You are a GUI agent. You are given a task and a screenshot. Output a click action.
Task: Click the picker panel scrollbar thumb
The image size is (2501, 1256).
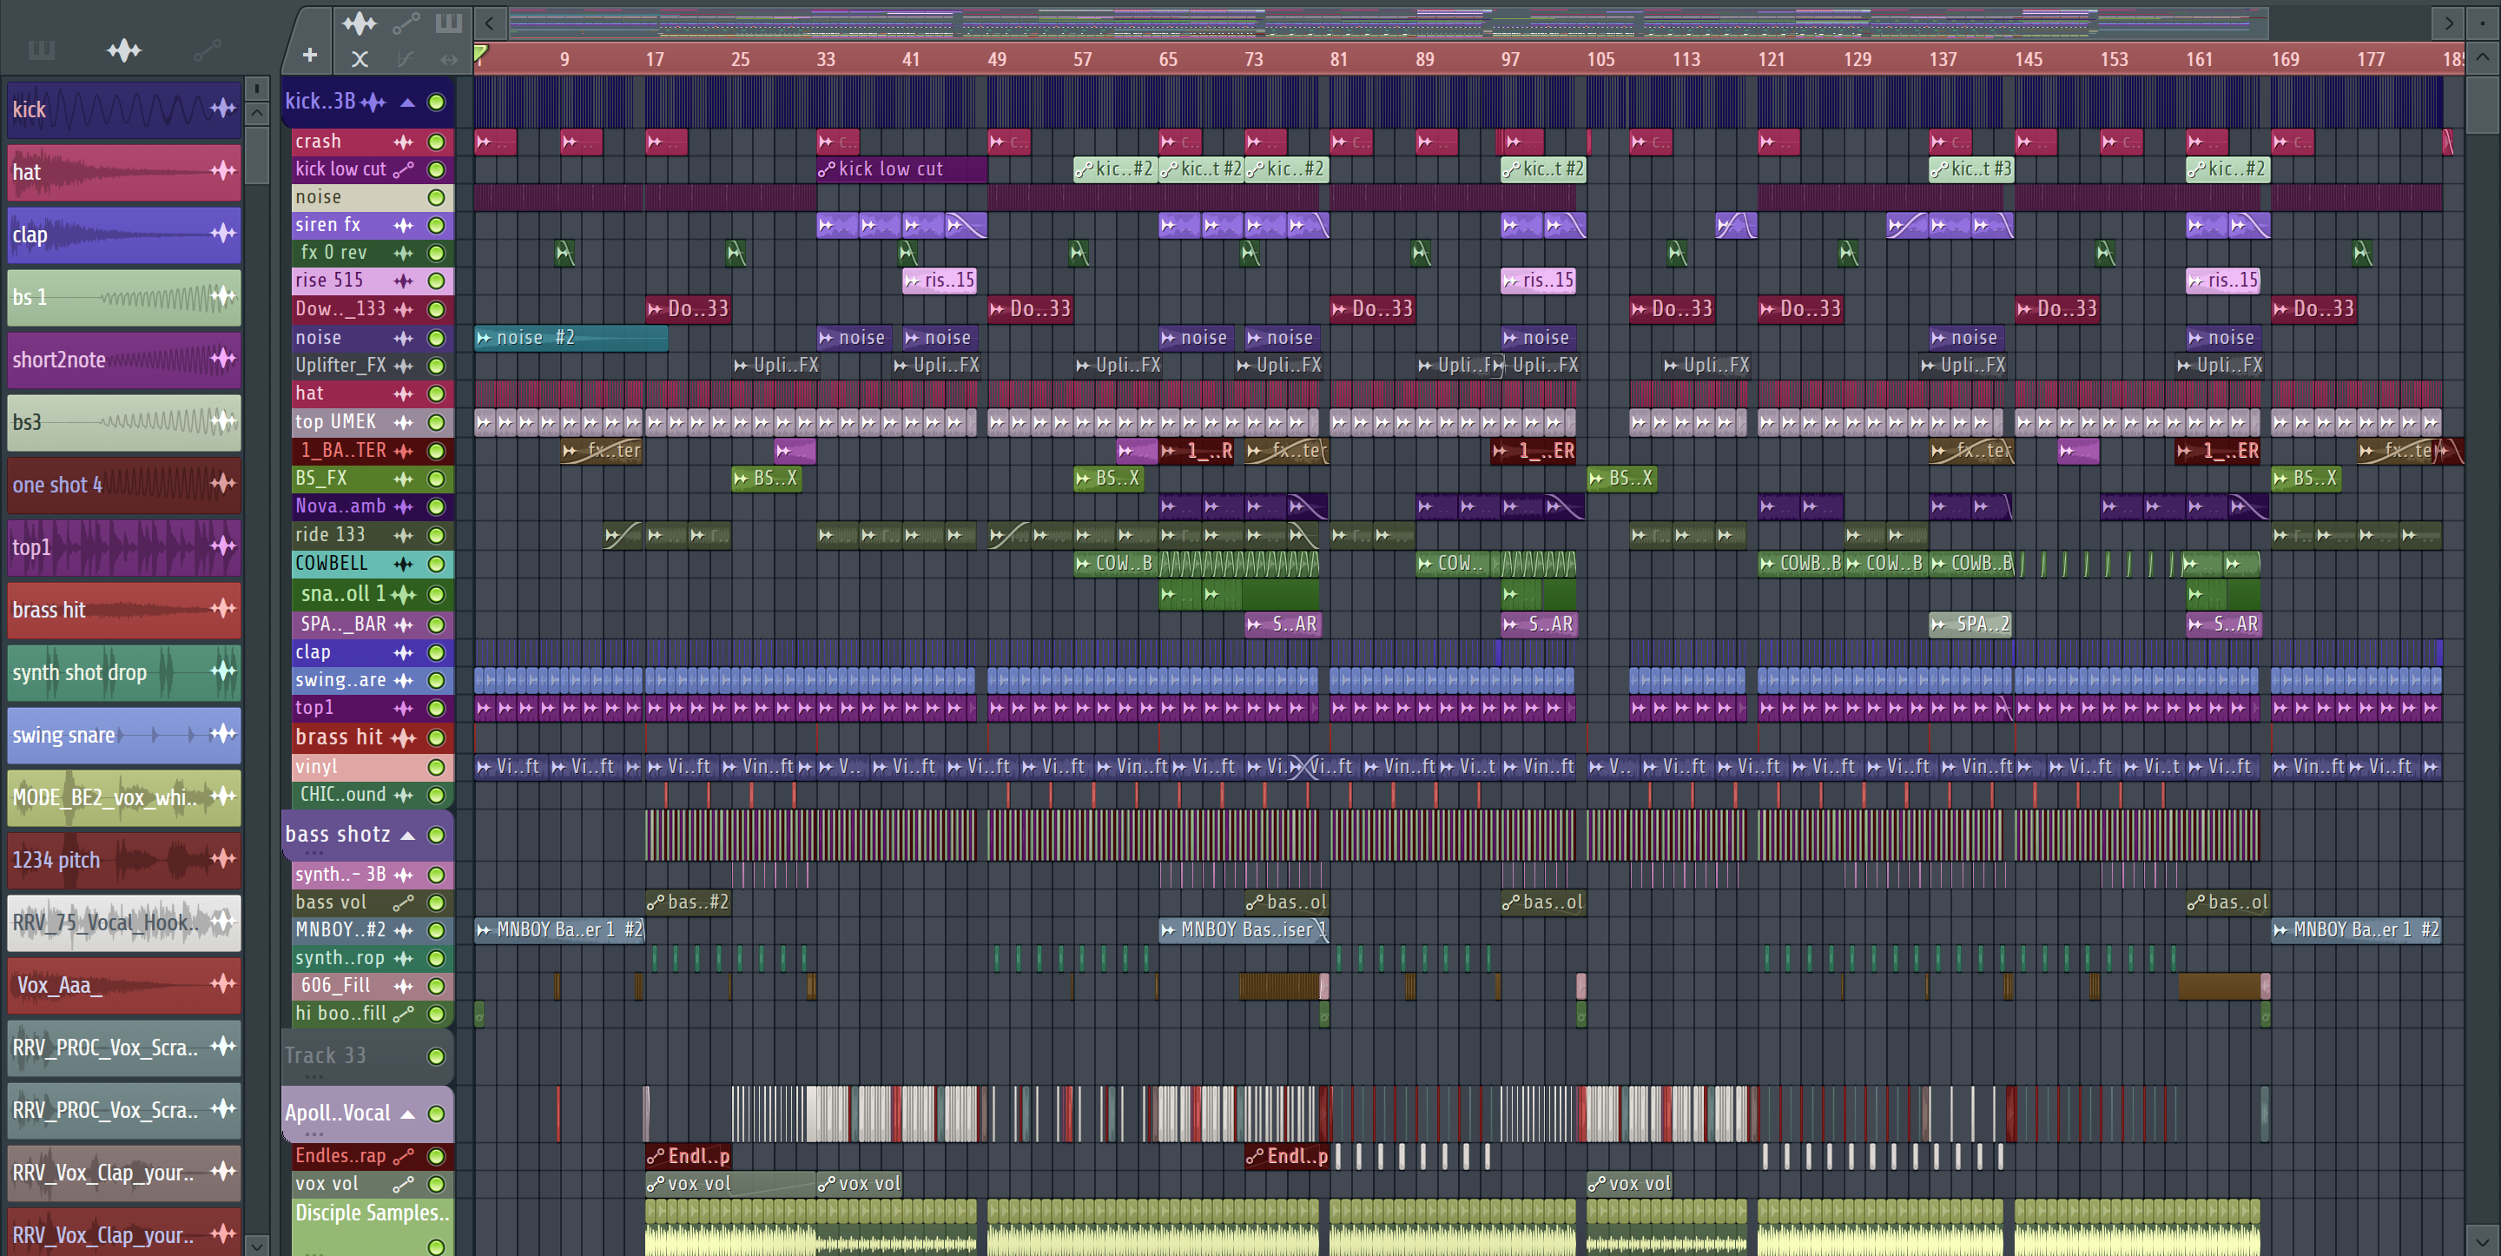coord(256,154)
